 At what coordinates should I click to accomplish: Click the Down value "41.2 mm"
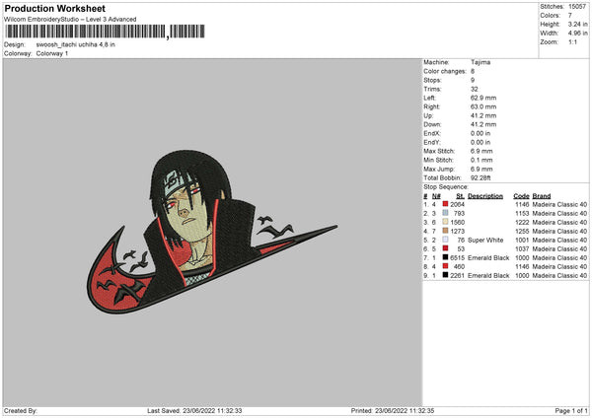coord(483,124)
